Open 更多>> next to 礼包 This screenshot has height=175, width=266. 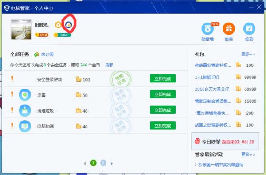click(248, 54)
